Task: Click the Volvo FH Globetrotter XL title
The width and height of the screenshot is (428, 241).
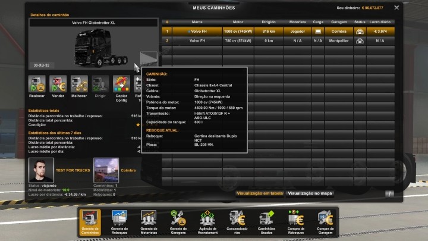Action: click(x=93, y=23)
